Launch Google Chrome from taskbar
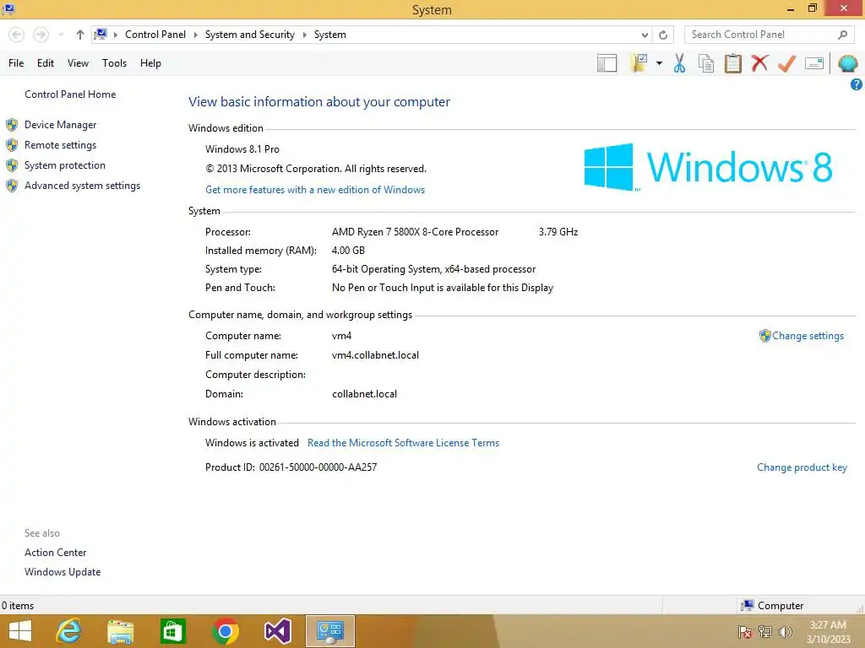 (x=225, y=631)
